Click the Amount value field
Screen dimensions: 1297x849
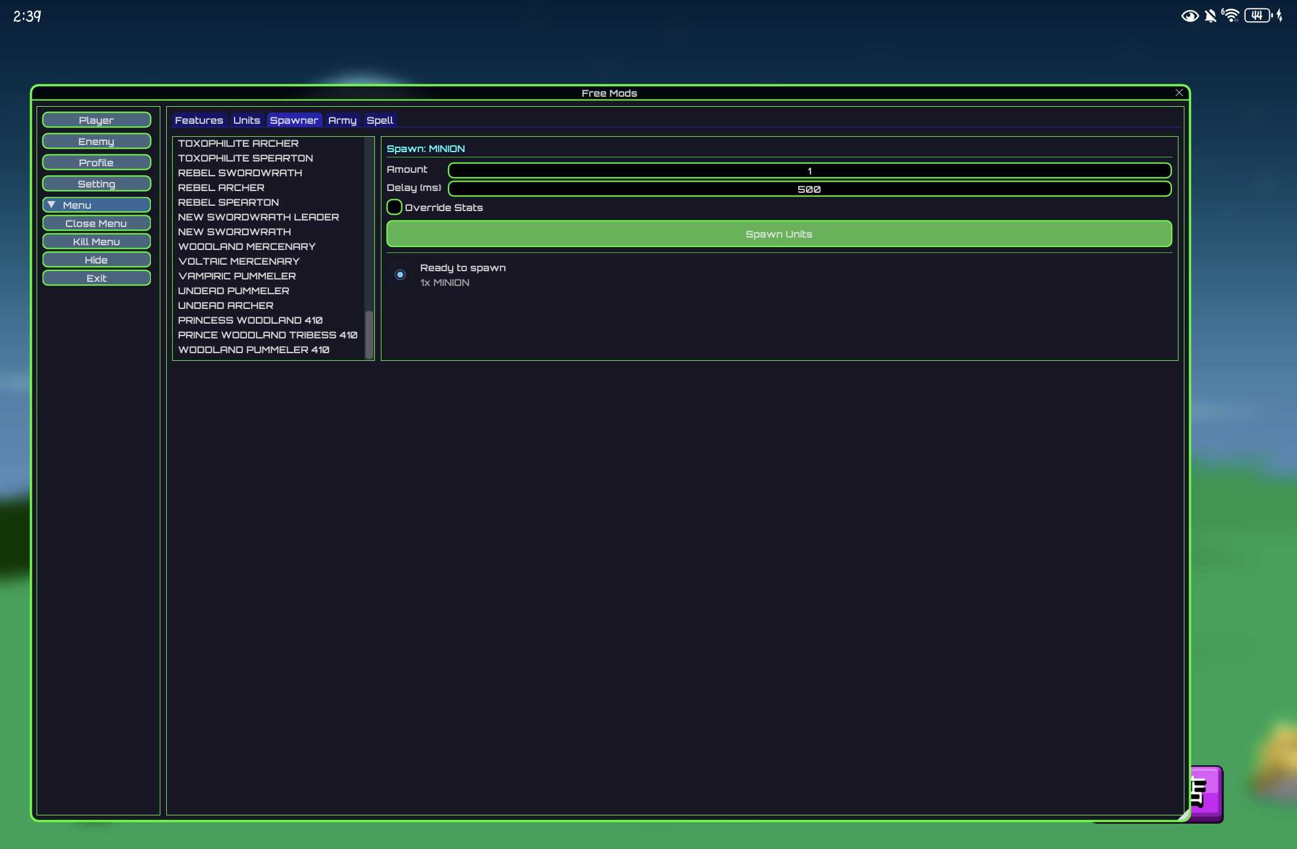(x=809, y=170)
